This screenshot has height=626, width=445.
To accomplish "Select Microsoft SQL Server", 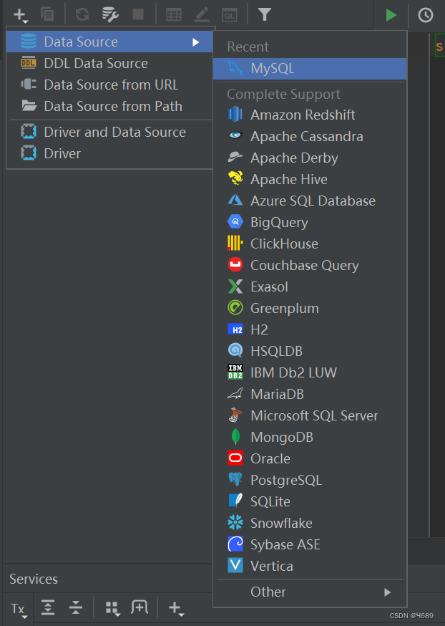I will [x=310, y=415].
